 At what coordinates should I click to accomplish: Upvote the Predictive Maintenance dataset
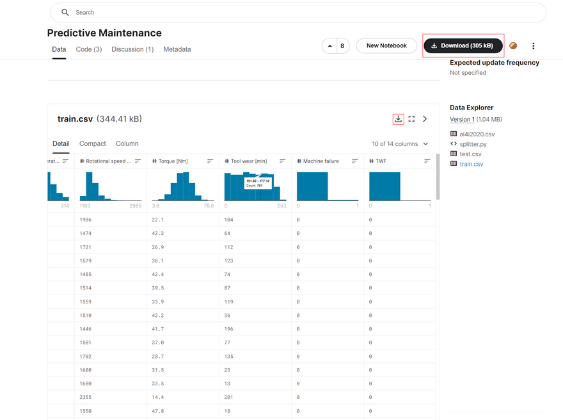pos(330,46)
